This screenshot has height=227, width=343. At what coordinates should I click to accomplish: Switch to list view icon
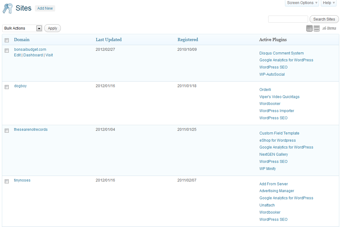coord(309,28)
